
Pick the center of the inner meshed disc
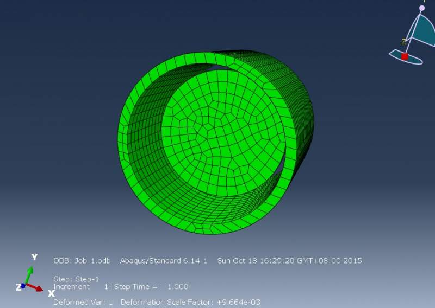point(223,133)
